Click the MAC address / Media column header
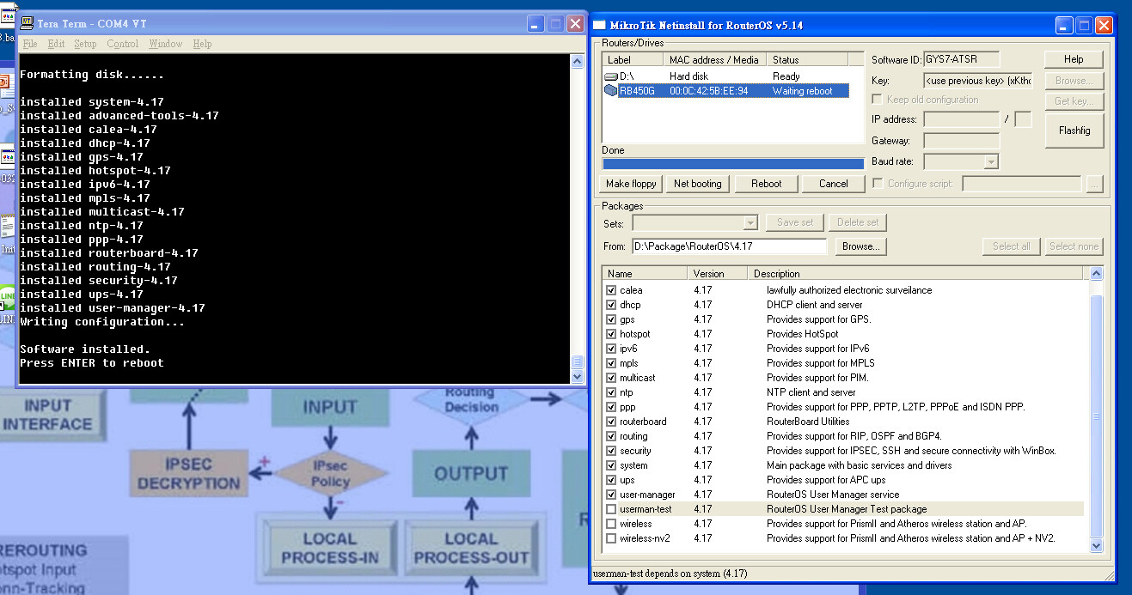The width and height of the screenshot is (1132, 595). click(x=715, y=60)
